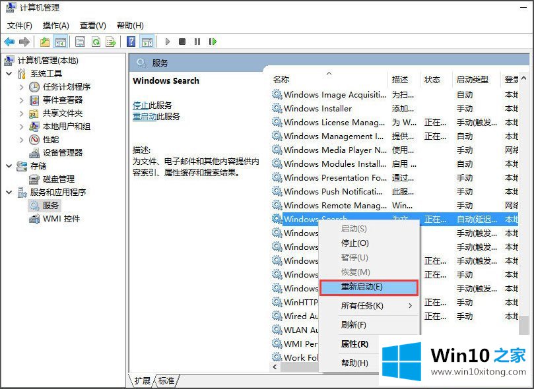
Task: Collapse the 系统工具 tree node
Action: (x=9, y=73)
